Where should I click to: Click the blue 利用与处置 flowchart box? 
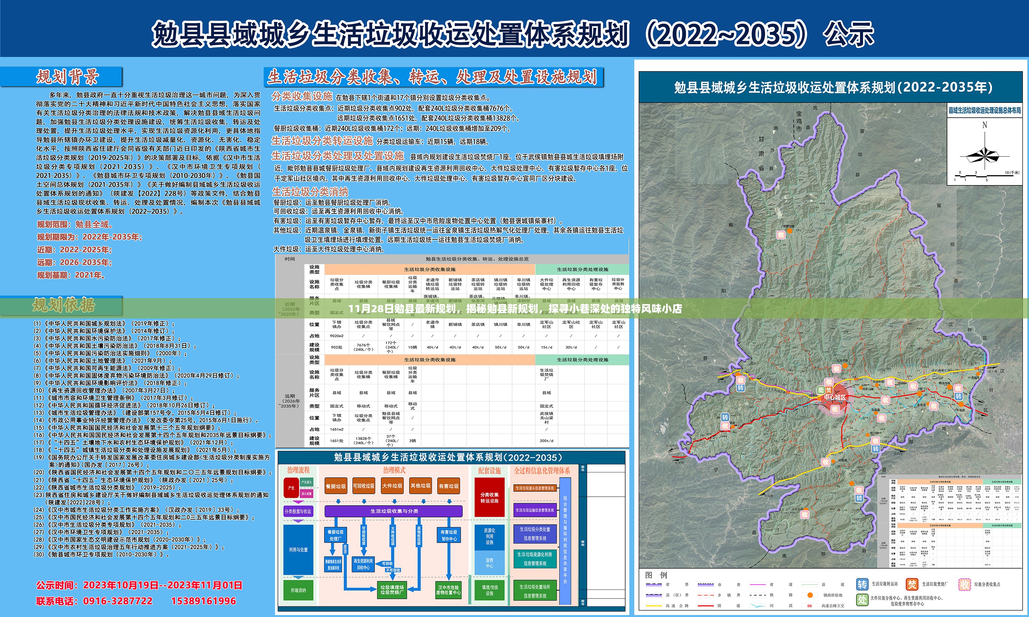pyautogui.click(x=298, y=550)
